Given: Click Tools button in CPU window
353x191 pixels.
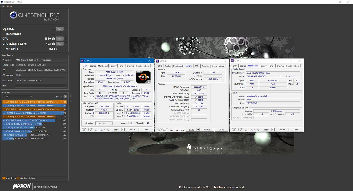Looking at the screenshot, I should 116,130.
